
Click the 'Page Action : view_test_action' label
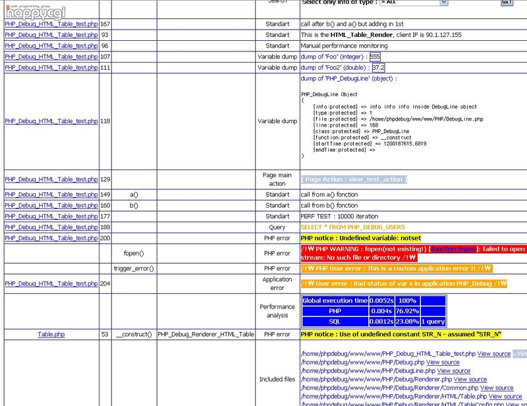pyautogui.click(x=354, y=180)
